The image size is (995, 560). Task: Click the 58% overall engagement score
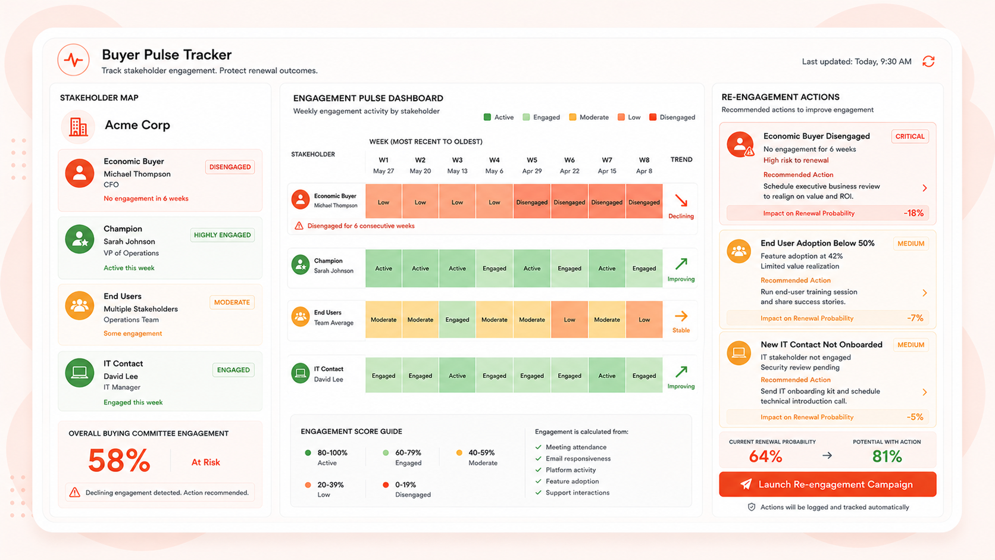(119, 461)
